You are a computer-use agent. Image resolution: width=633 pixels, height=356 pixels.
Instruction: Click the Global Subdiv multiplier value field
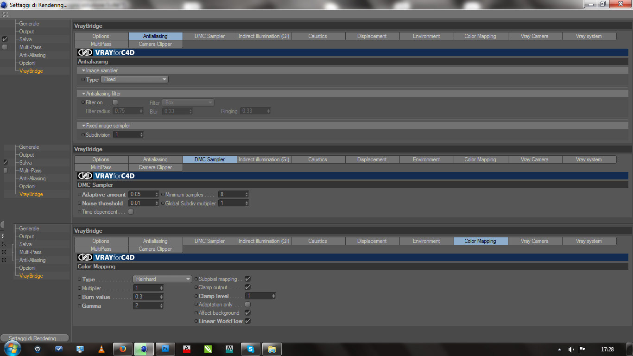point(234,203)
